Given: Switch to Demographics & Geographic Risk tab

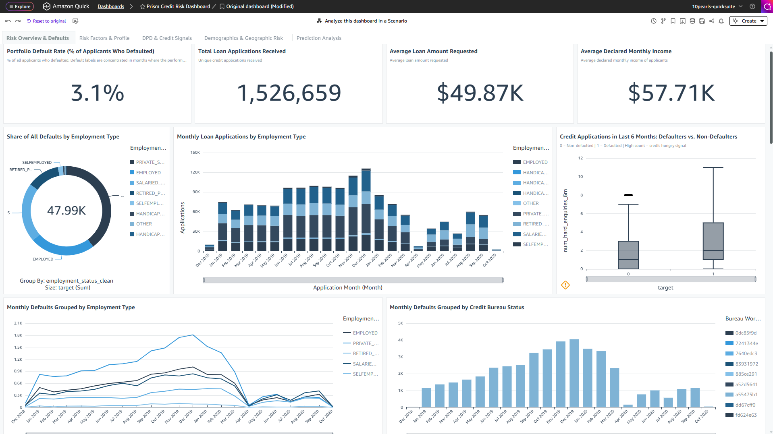Looking at the screenshot, I should [x=243, y=38].
